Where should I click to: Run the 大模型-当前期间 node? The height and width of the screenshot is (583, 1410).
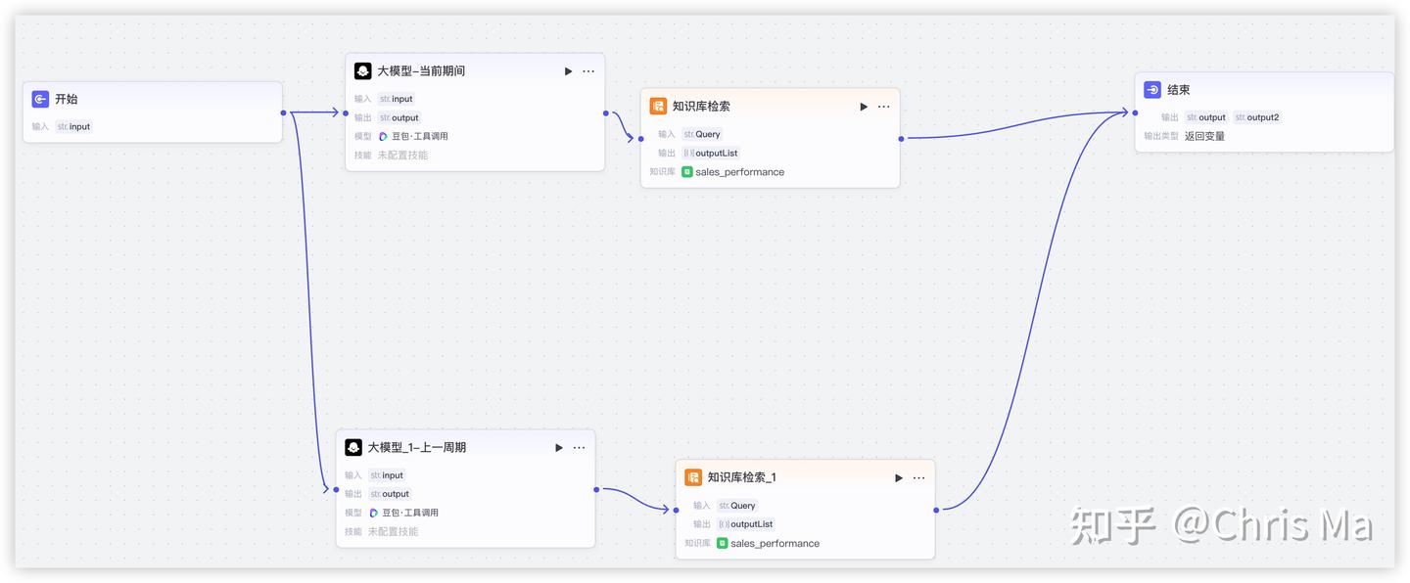568,70
